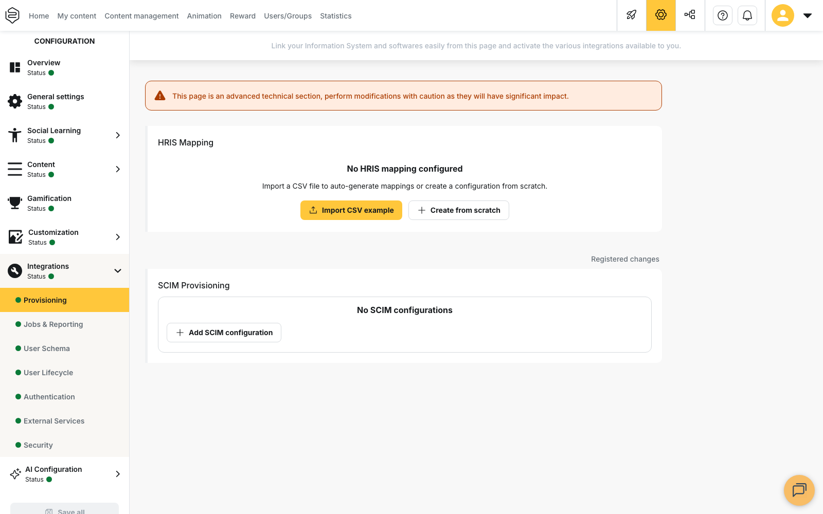Viewport: 823px width, 514px height.
Task: Click the General settings gear icon
Action: click(15, 101)
